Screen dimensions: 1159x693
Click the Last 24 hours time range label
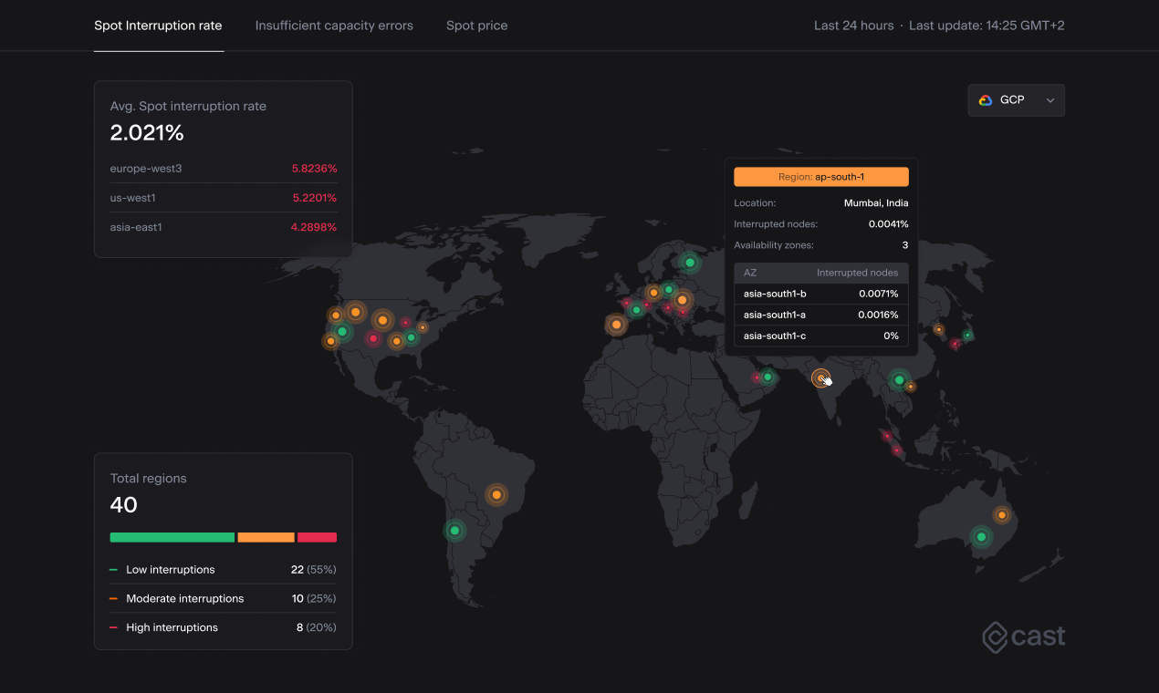click(x=853, y=26)
